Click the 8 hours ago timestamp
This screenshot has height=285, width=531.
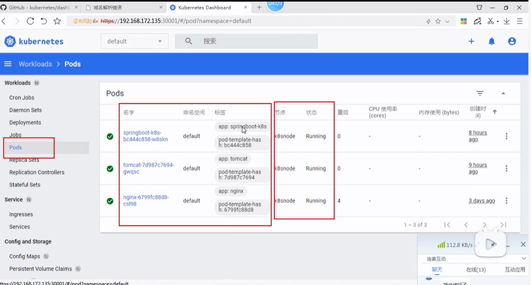(x=477, y=136)
